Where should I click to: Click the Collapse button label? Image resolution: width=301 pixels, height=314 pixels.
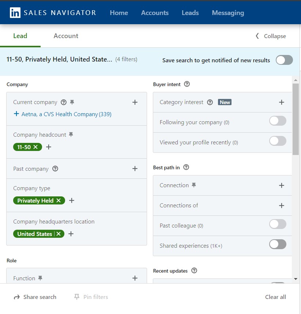pyautogui.click(x=275, y=36)
